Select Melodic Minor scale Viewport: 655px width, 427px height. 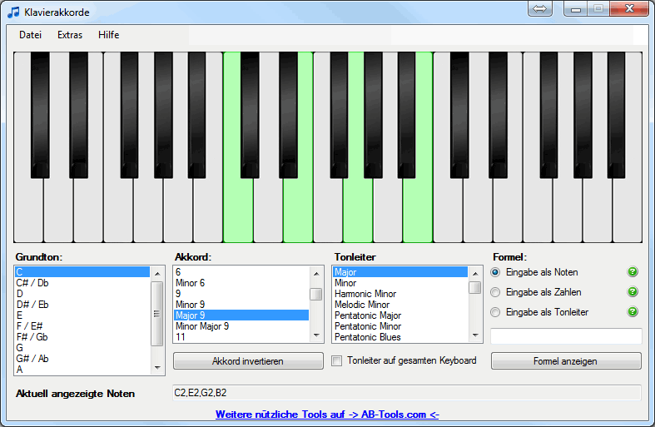[400, 305]
